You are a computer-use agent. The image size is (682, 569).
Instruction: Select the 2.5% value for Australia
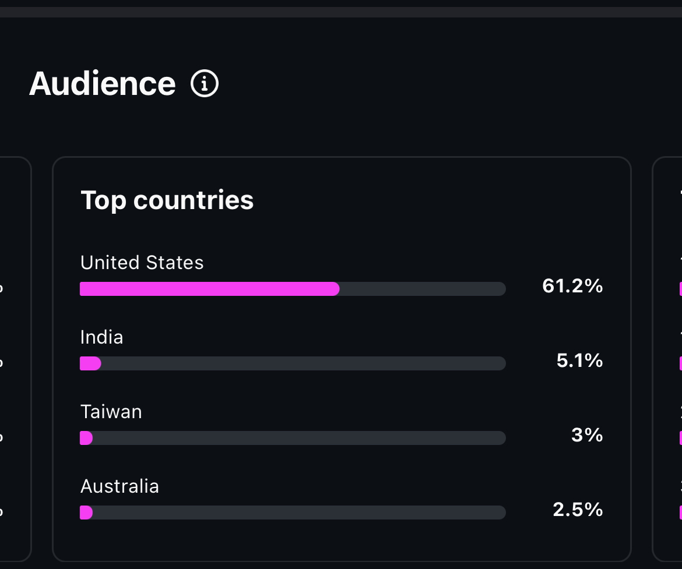[x=578, y=510]
